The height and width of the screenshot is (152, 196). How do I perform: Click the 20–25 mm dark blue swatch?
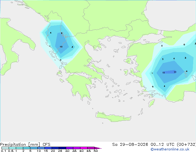(x=55, y=148)
